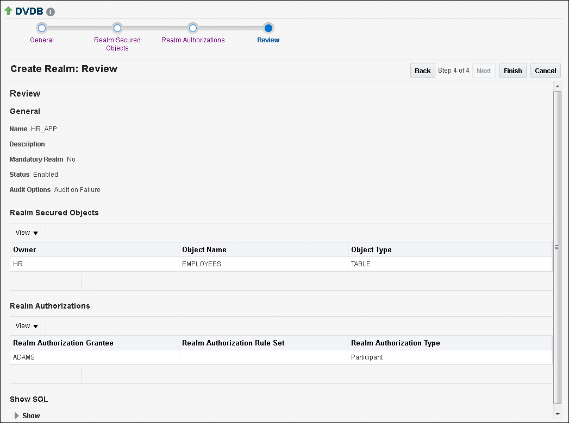Go to the Realm Authorizations step label
Image resolution: width=569 pixels, height=423 pixels.
tap(193, 40)
